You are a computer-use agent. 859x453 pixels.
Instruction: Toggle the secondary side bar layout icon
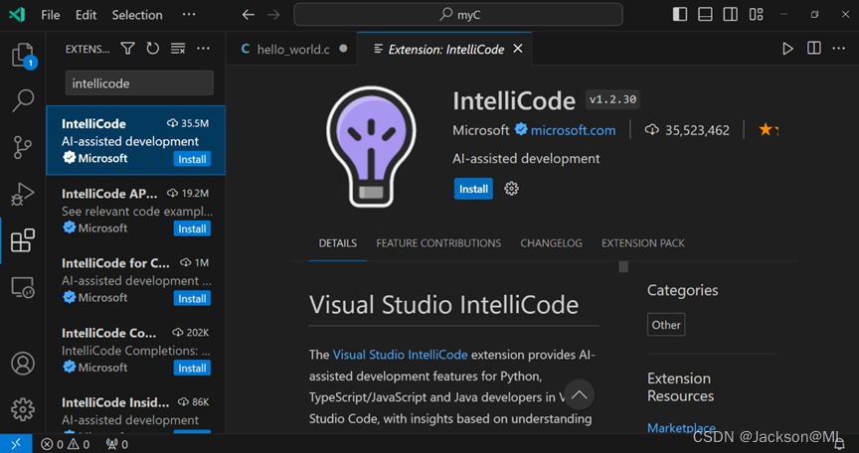click(731, 15)
